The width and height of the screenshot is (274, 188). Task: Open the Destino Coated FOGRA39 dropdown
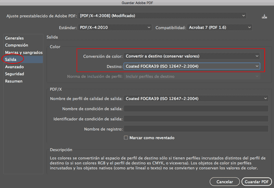point(192,66)
